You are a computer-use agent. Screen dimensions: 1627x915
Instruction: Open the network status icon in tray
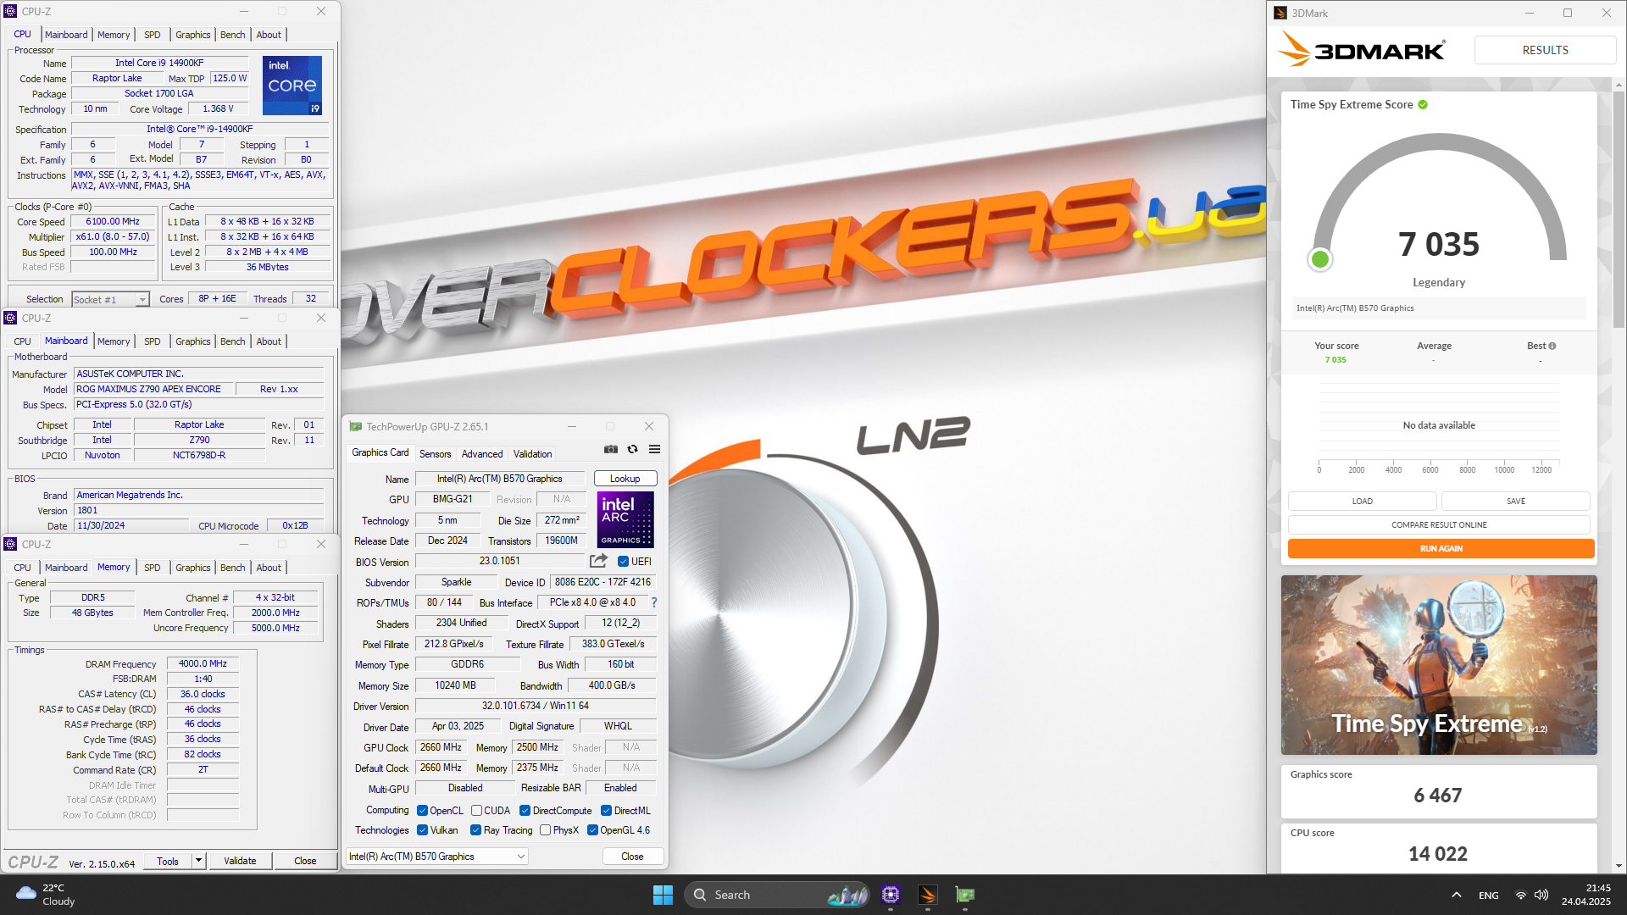[x=1521, y=895]
